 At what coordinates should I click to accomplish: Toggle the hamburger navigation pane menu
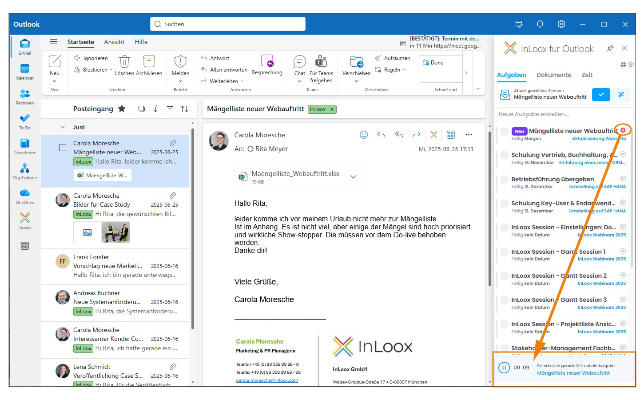(54, 42)
